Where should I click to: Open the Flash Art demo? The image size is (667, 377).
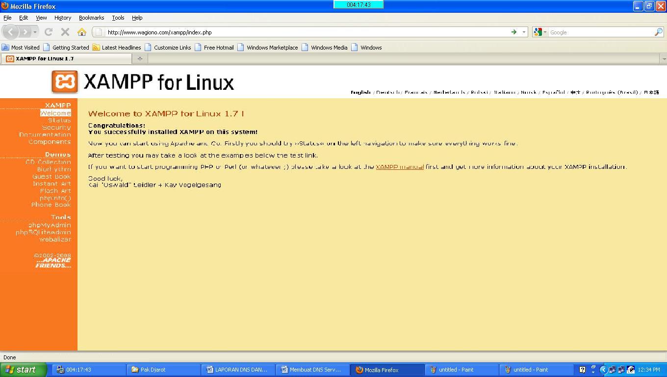point(55,191)
